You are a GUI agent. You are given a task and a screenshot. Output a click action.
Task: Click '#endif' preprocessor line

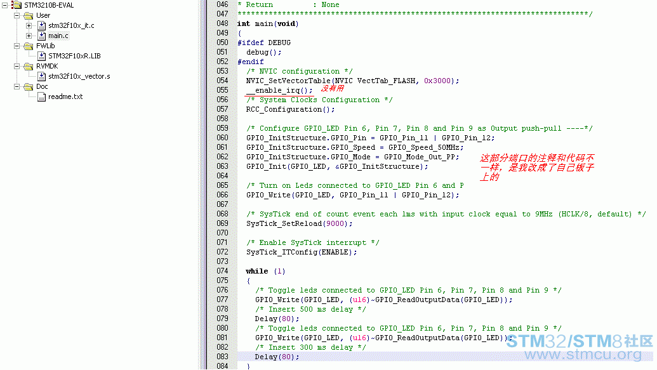coord(251,62)
